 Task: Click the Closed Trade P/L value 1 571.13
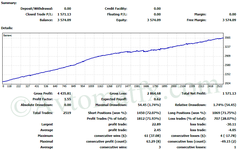64,14
